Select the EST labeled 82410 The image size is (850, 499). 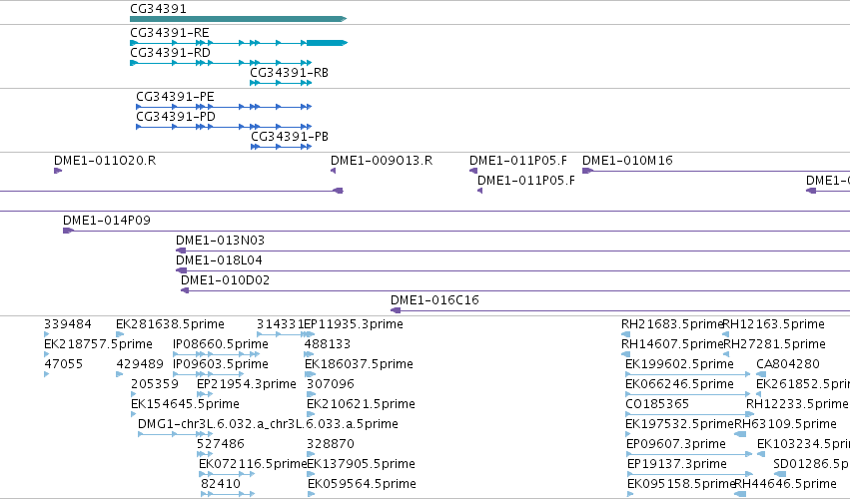(228, 494)
